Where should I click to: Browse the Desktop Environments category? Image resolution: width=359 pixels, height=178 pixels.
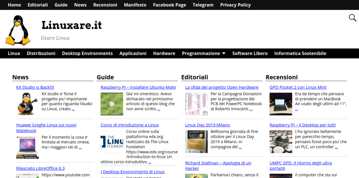[87, 53]
